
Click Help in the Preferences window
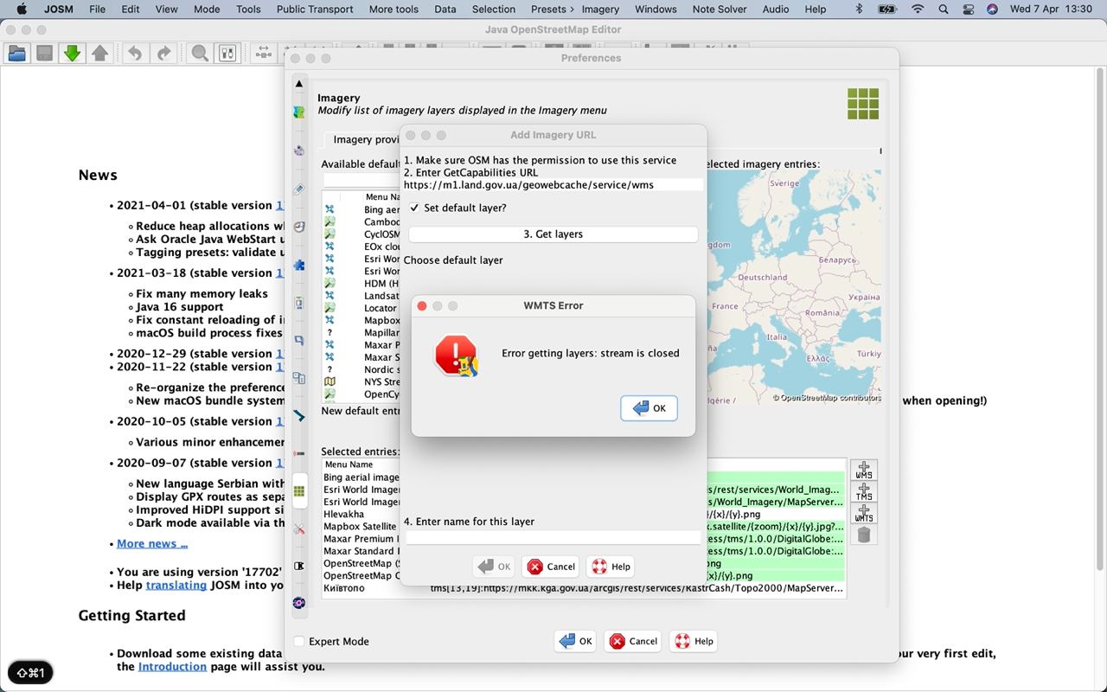(x=694, y=641)
